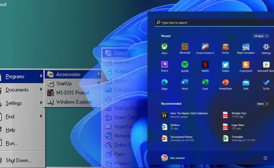Screen dimensions: 274x168
Task: Open Excel from pinned apps
Action: click(x=205, y=84)
